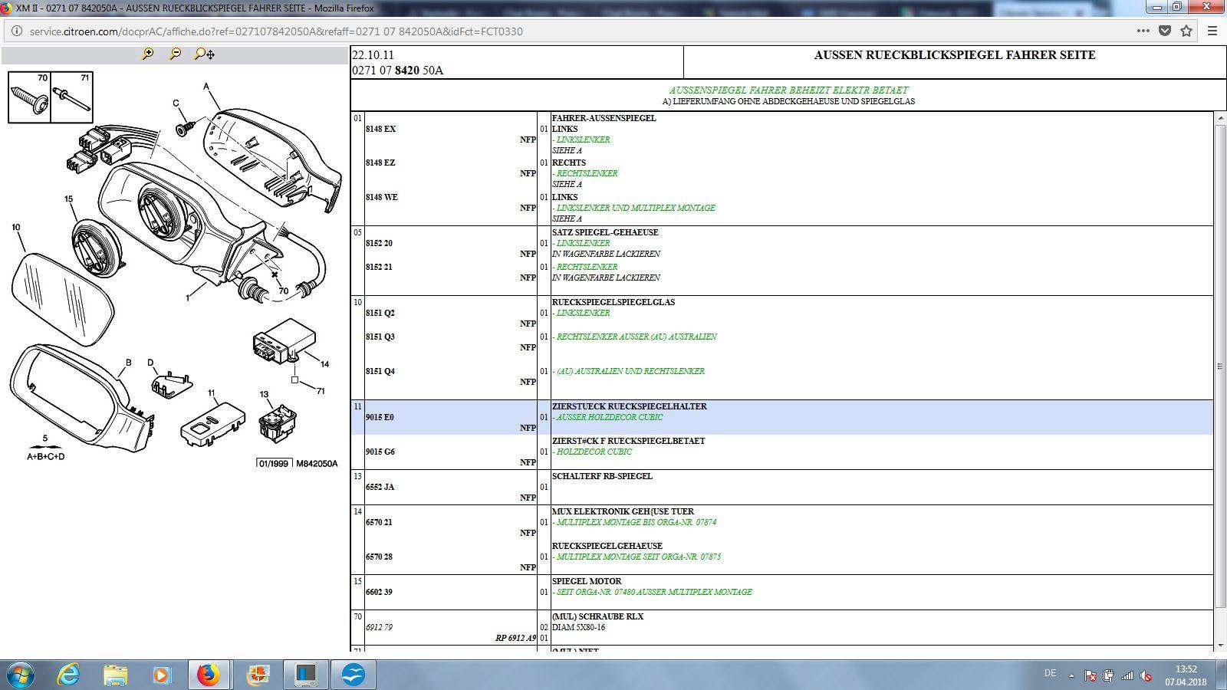This screenshot has width=1227, height=690.
Task: Click the document reference 0271 07 8420 50A
Action: click(x=397, y=71)
